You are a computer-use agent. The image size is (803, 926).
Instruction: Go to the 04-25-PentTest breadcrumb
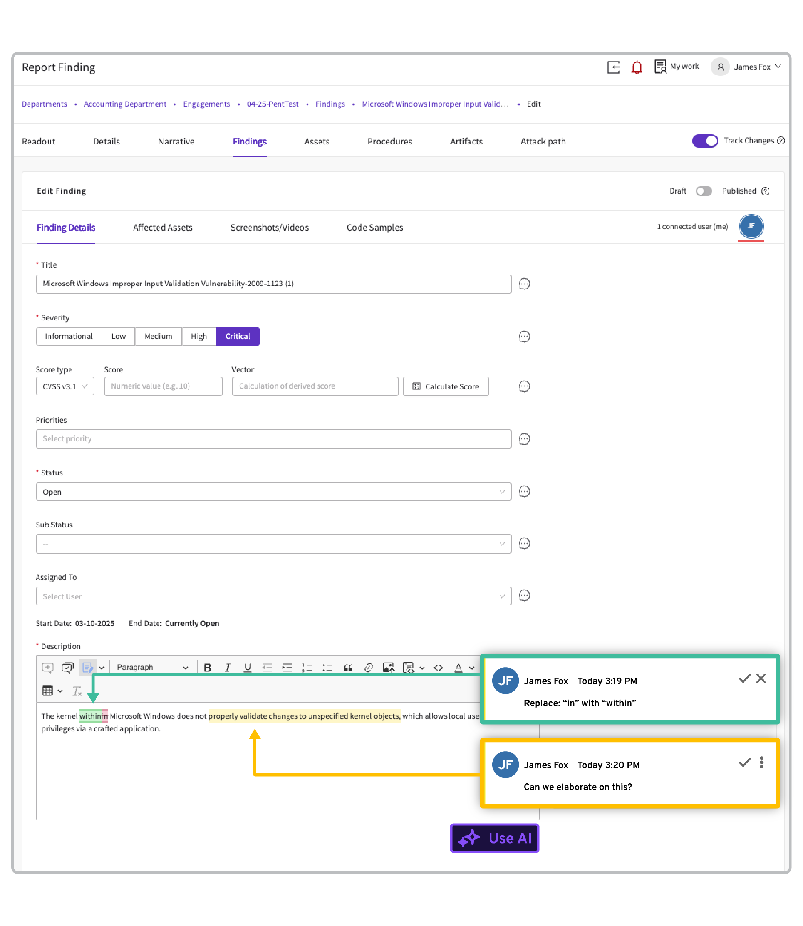[273, 104]
